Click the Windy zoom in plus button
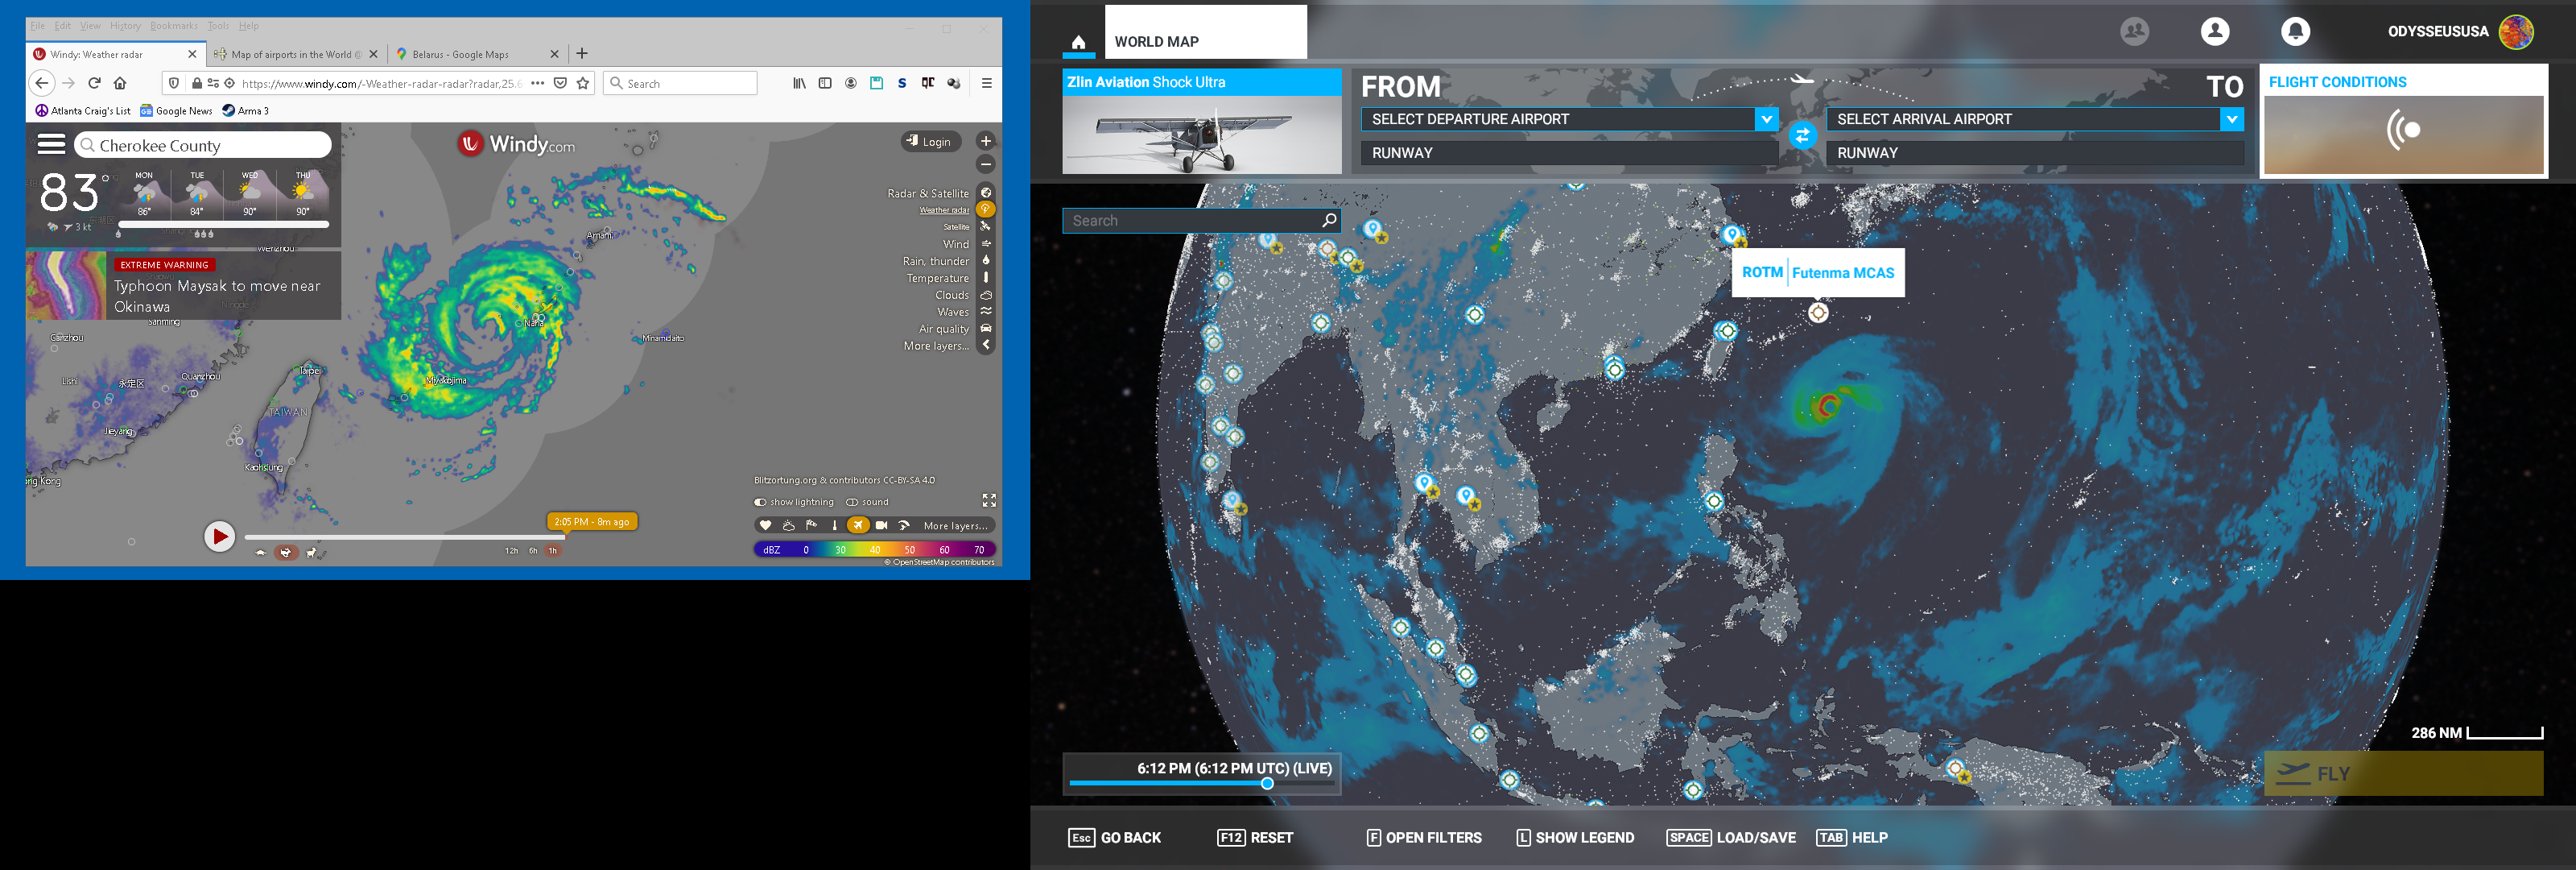This screenshot has height=870, width=2576. click(986, 141)
